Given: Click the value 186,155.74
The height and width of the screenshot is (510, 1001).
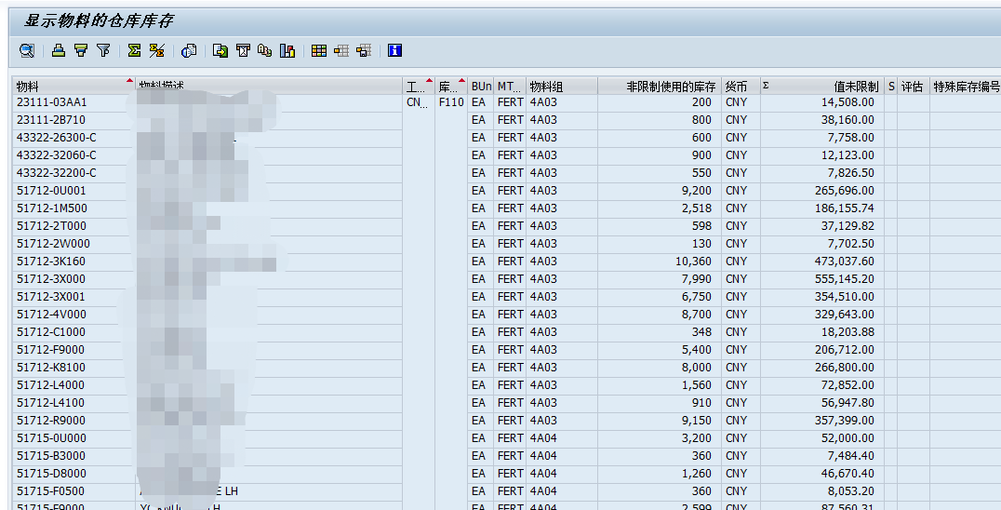Looking at the screenshot, I should [845, 208].
